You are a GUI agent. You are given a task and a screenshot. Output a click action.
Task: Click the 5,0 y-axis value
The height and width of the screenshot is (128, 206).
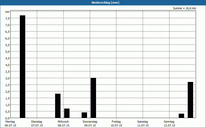pyautogui.click(x=7, y=52)
